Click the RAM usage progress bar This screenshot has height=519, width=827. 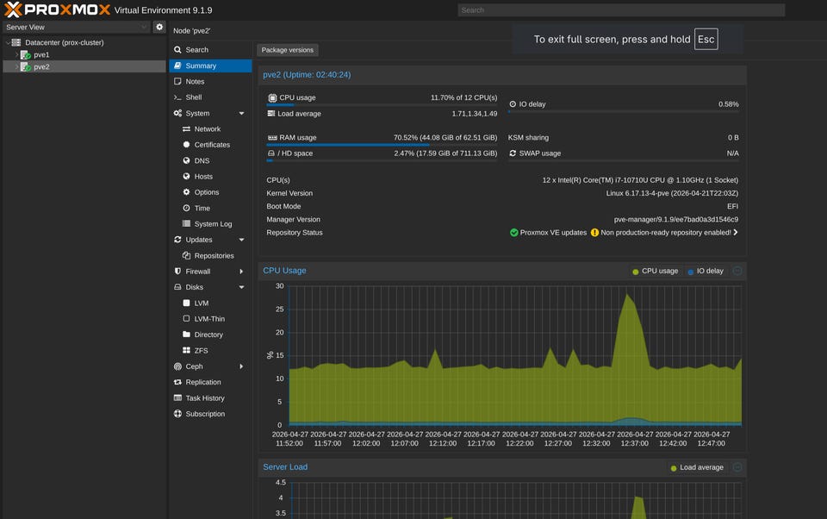pos(382,145)
